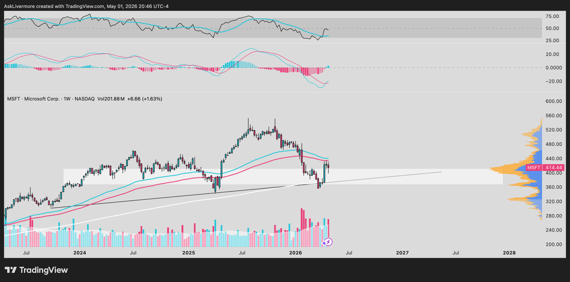This screenshot has width=570, height=282.
Task: Click the 2027 time axis label
Action: tap(402, 253)
